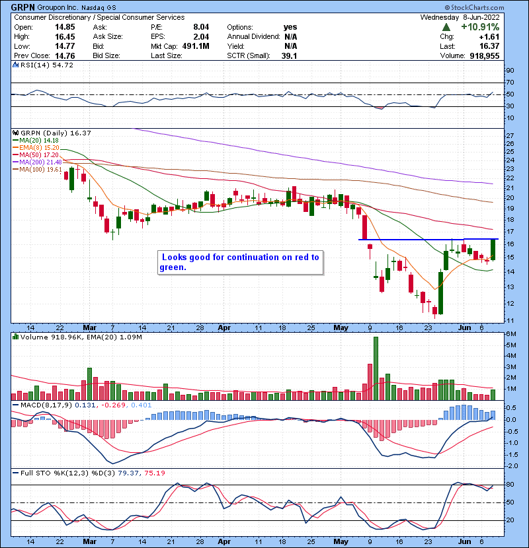
Task: Select the Mkt Cap value 491.1M
Action: [x=196, y=46]
